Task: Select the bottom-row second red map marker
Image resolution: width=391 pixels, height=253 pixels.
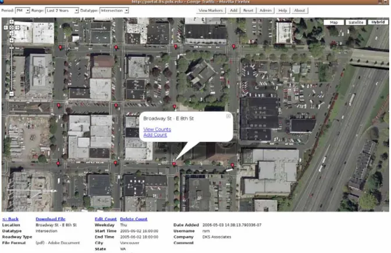Action: coord(115,163)
